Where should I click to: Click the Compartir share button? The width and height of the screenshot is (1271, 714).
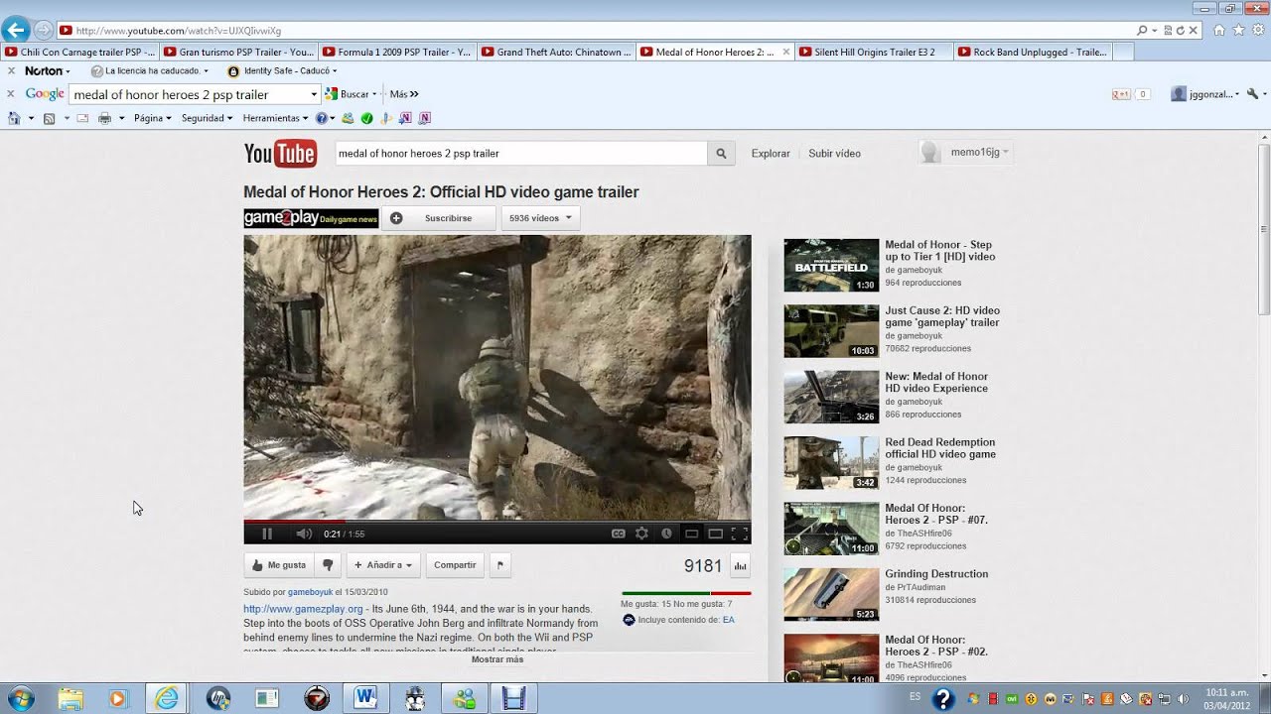point(455,565)
